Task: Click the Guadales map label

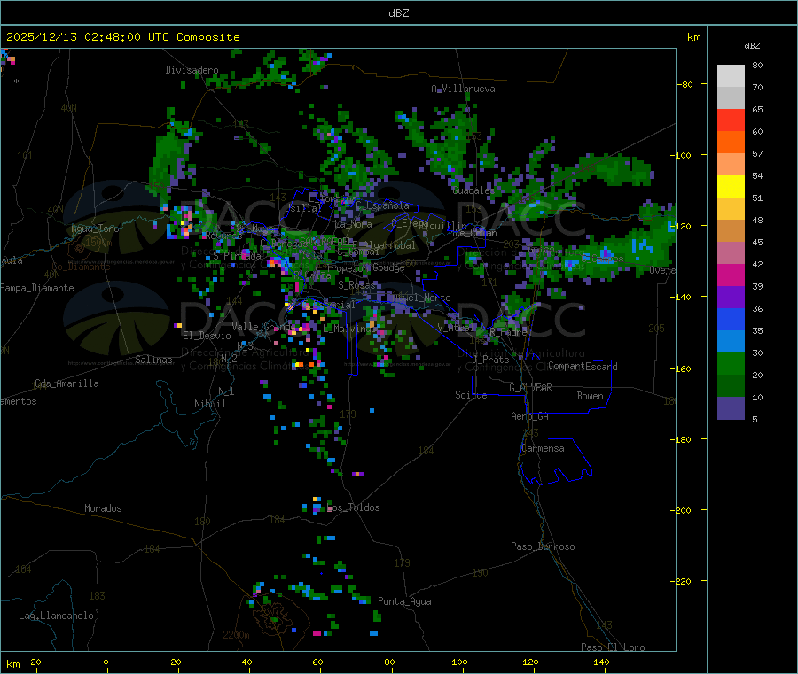Action: click(473, 190)
